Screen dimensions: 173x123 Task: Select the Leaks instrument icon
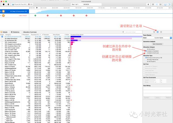pos(4,16)
